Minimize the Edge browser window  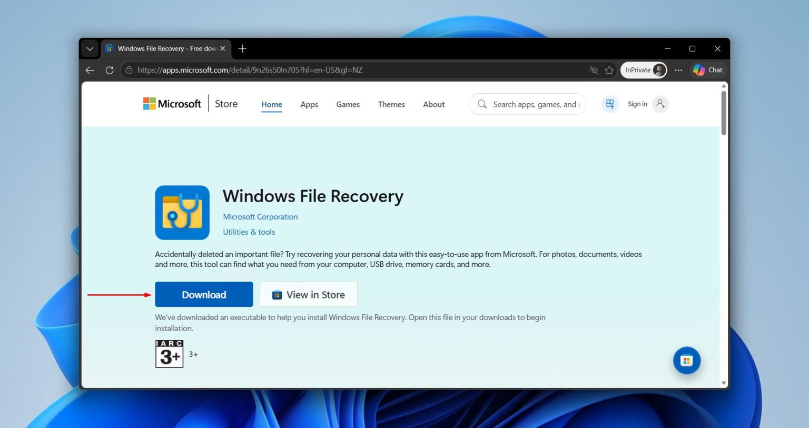coord(667,48)
